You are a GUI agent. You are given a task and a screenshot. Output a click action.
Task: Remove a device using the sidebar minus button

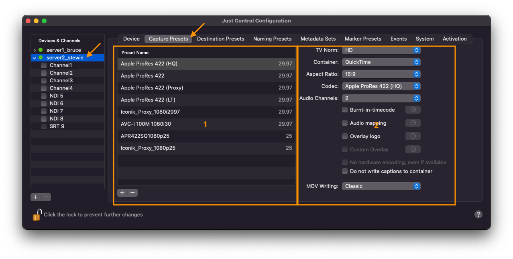point(46,197)
